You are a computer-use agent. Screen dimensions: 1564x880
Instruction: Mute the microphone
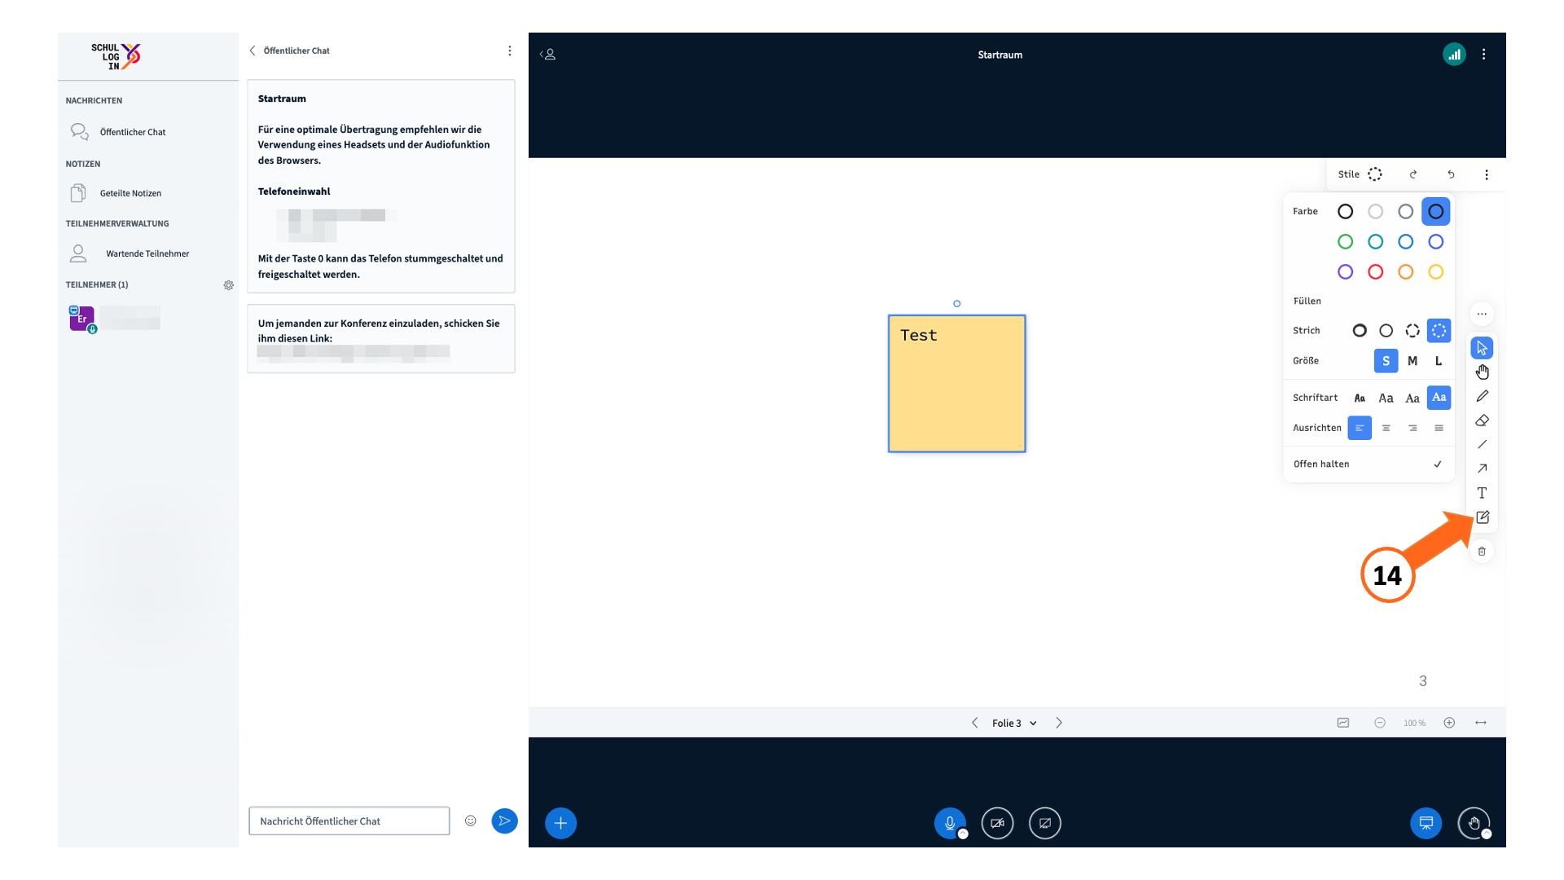coord(950,823)
